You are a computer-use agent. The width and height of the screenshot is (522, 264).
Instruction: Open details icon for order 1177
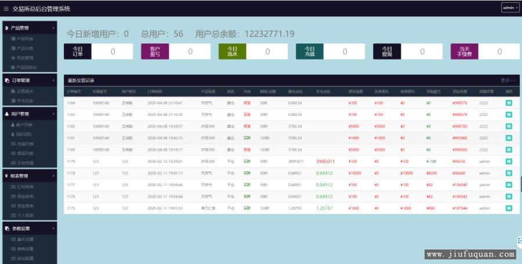click(x=509, y=185)
